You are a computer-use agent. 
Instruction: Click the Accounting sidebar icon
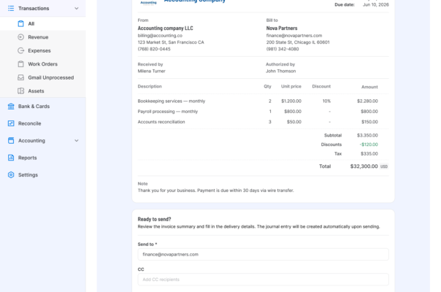coord(11,141)
